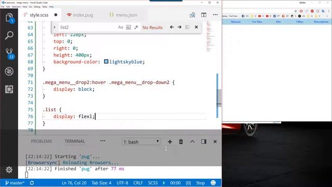
Task: Move the panel to the side icon
Action: pyautogui.click(x=204, y=141)
